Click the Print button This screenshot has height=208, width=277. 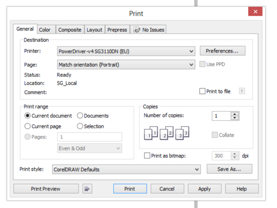pyautogui.click(x=130, y=189)
